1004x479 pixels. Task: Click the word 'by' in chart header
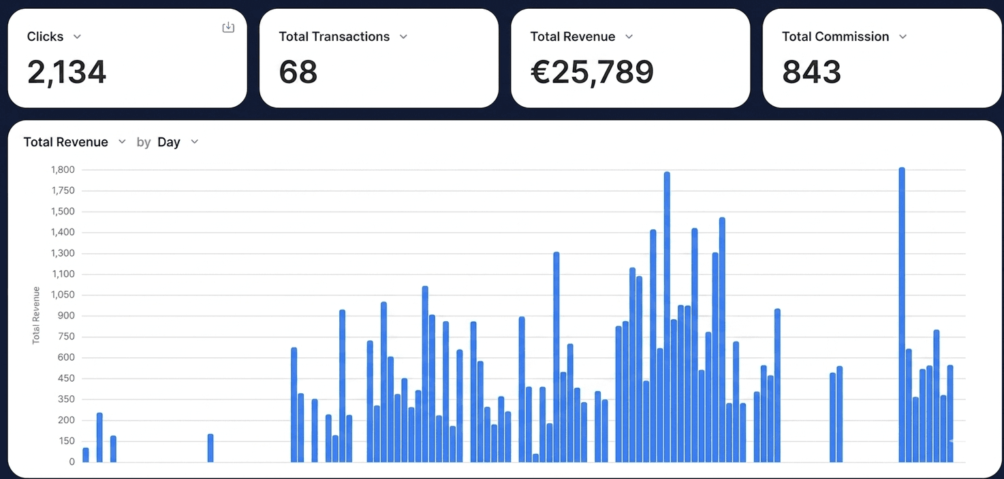[143, 142]
